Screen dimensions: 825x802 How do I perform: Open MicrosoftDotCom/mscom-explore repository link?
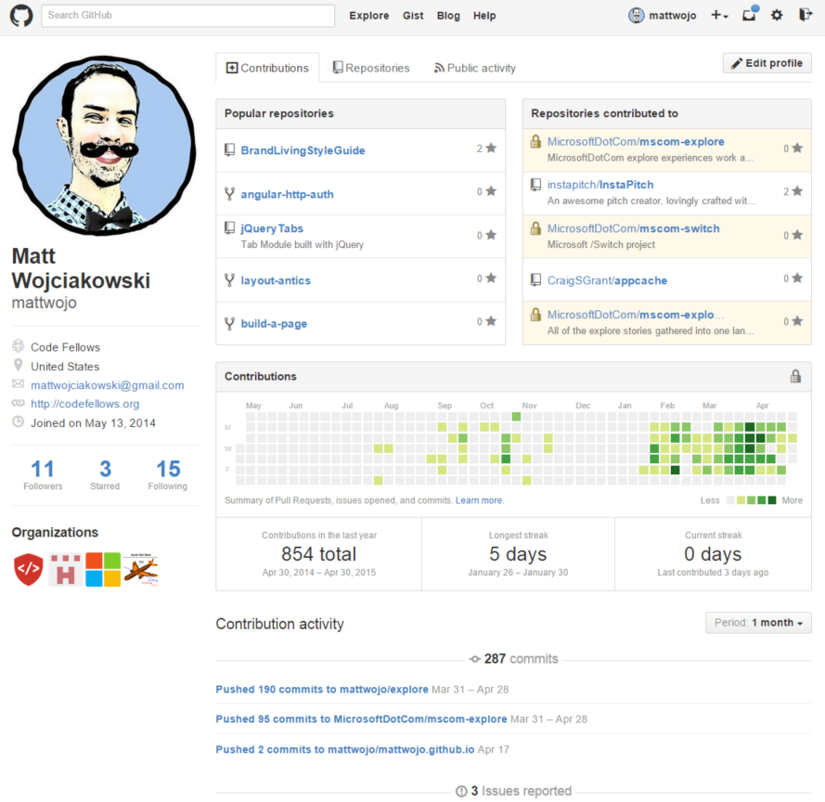coord(636,142)
